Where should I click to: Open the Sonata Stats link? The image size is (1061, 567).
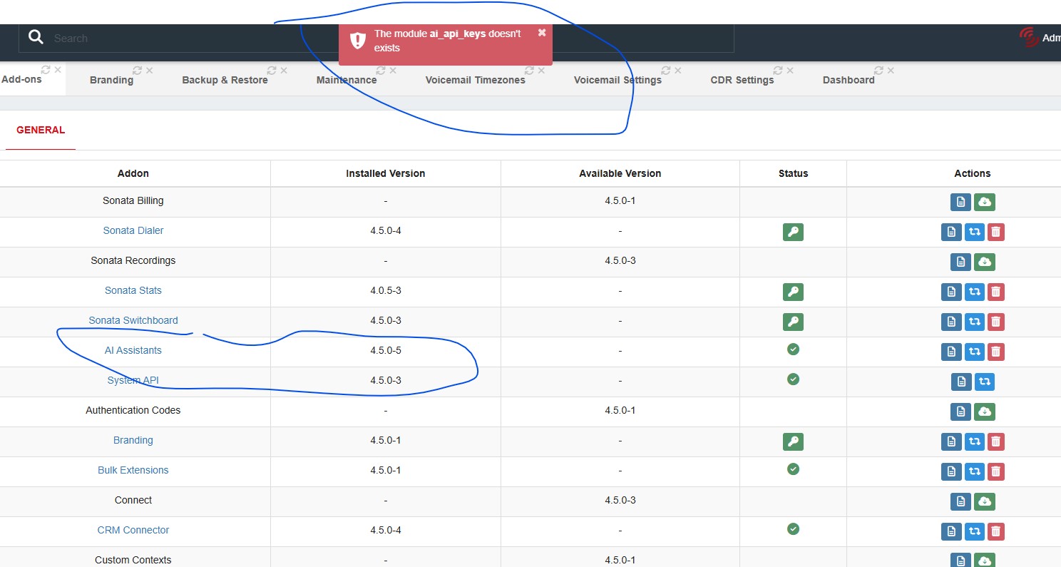pyautogui.click(x=133, y=290)
